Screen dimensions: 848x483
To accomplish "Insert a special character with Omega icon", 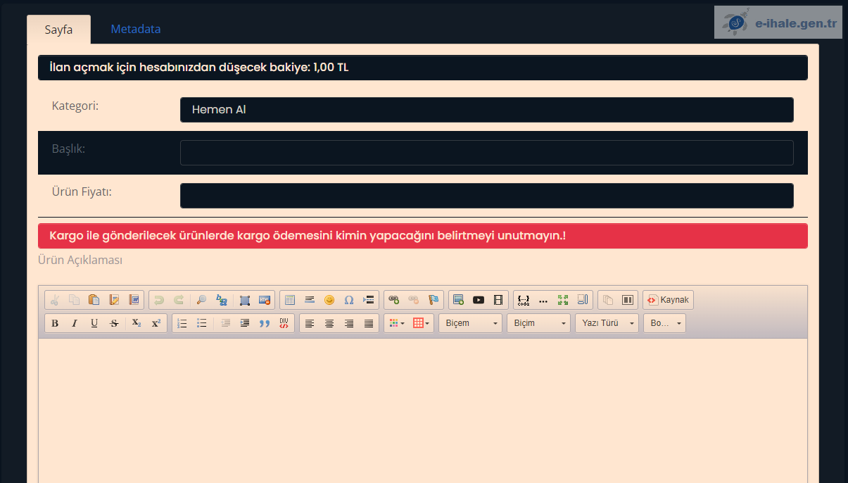I will [x=349, y=300].
